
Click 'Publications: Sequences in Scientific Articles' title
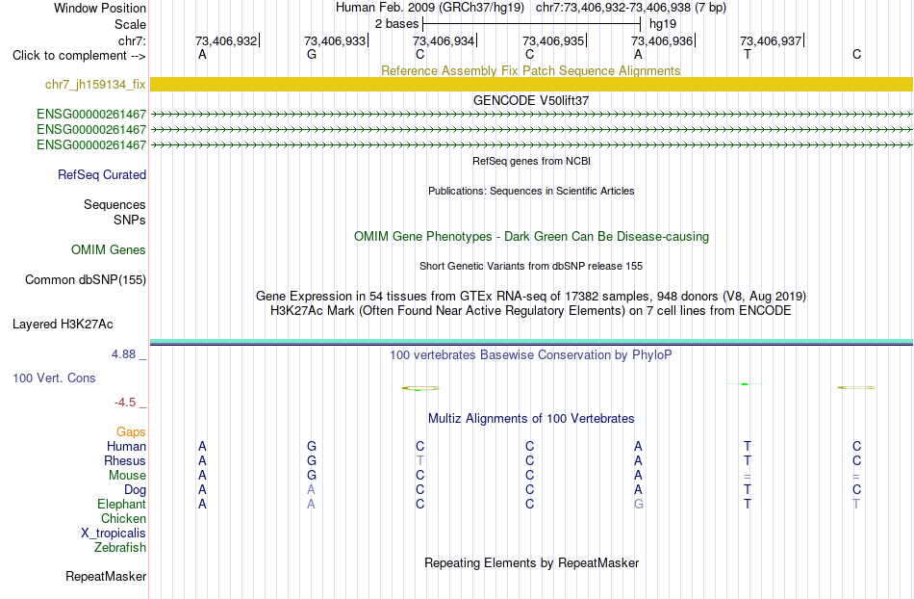click(x=531, y=191)
